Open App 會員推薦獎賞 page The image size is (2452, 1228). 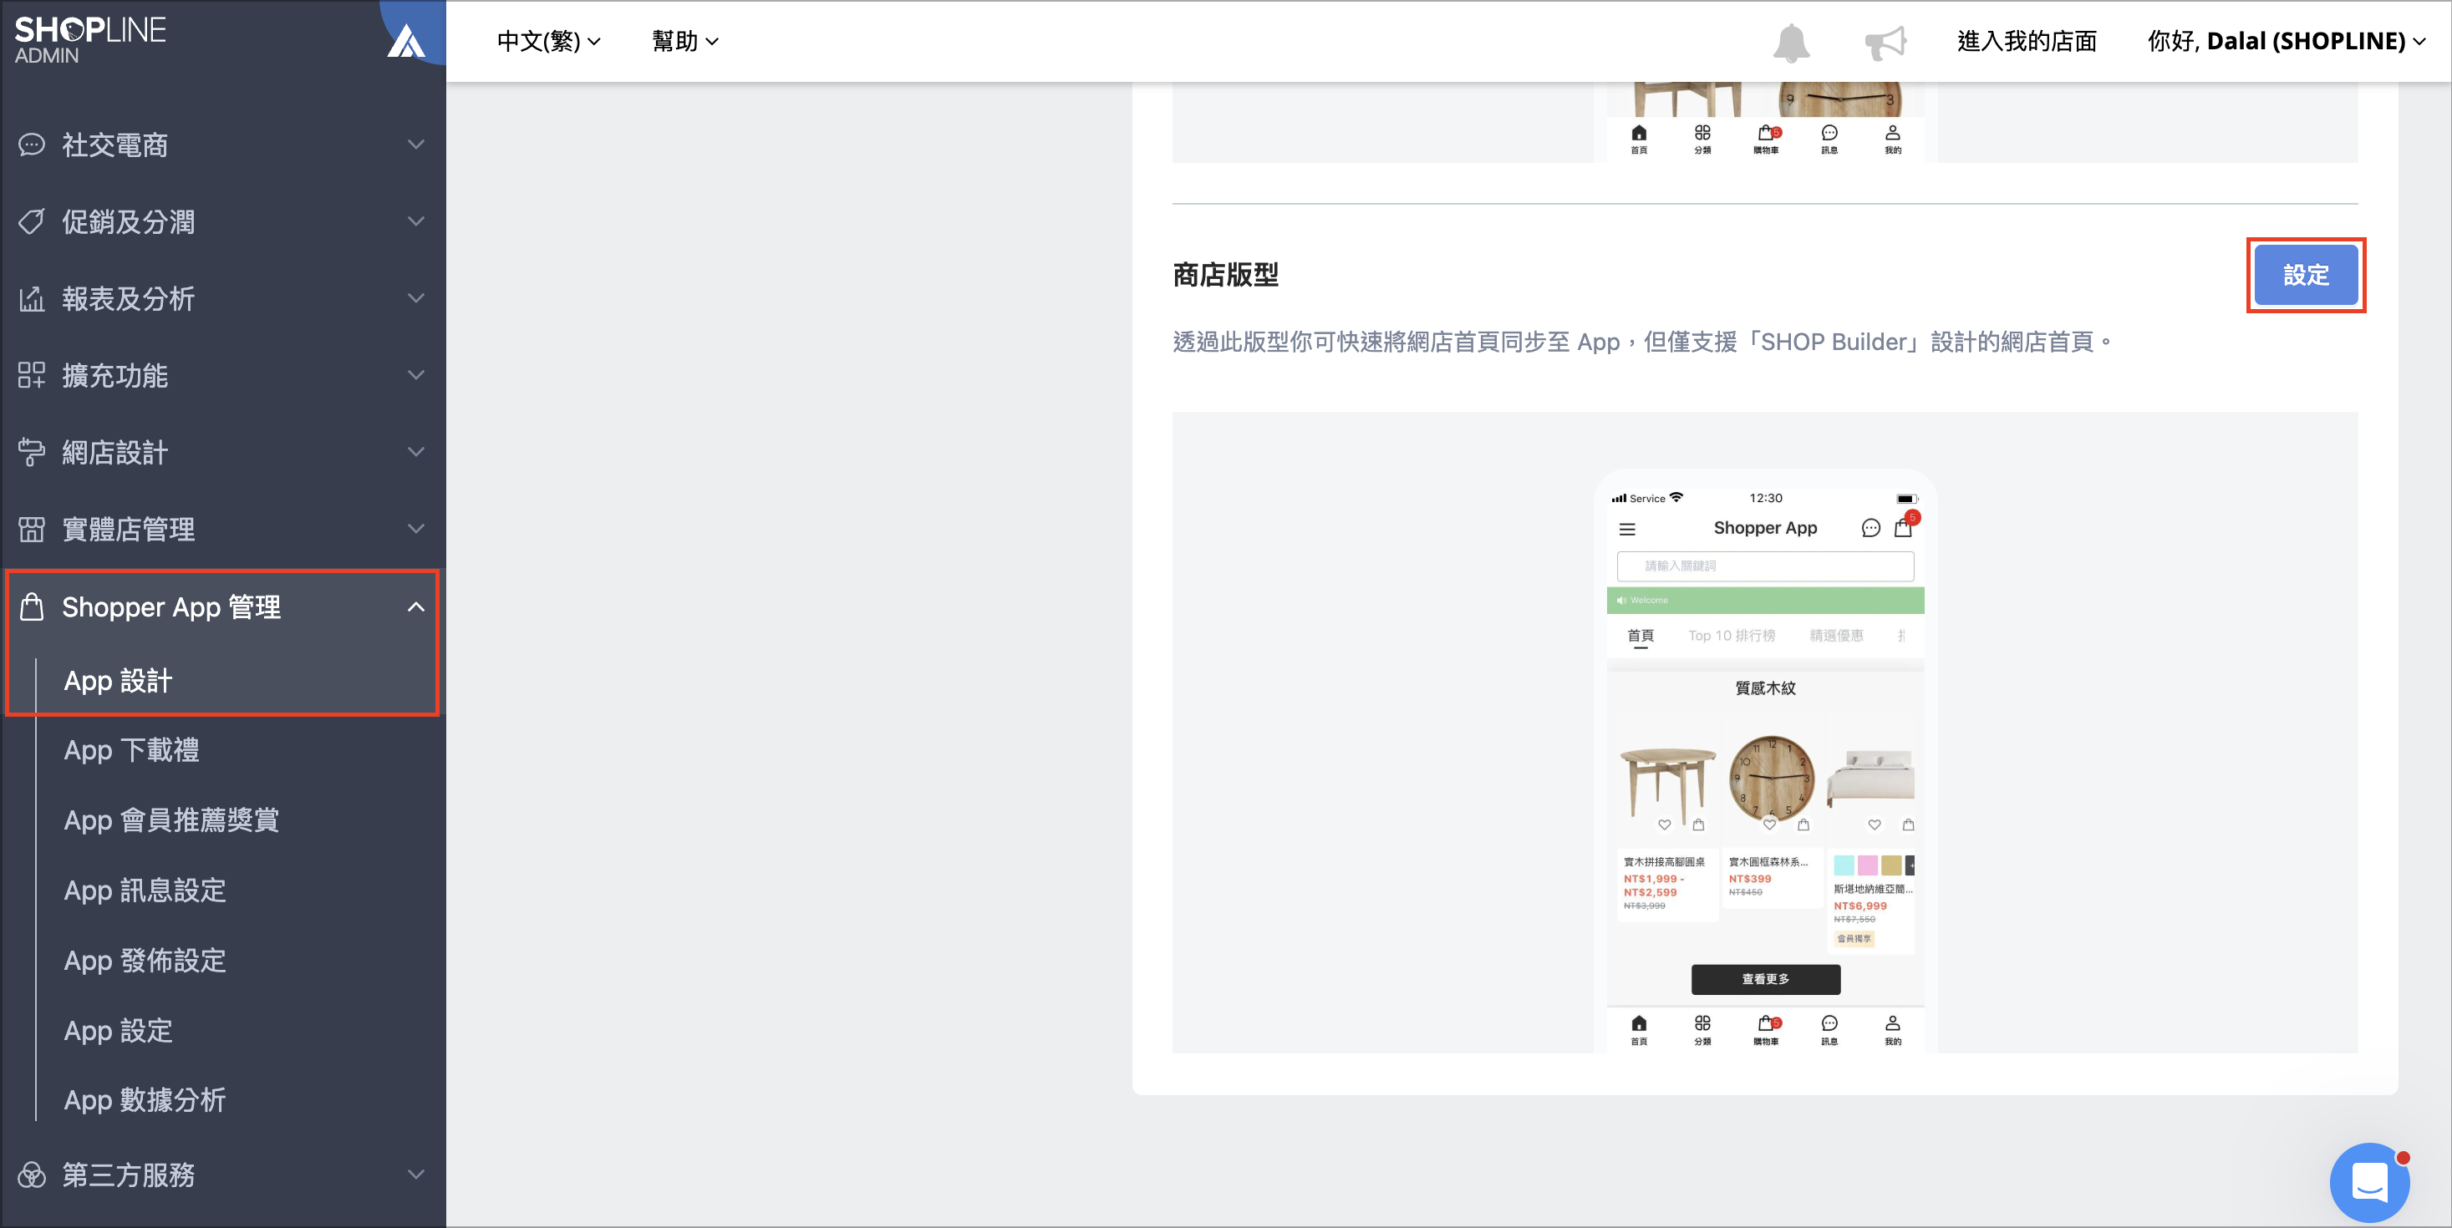coord(171,820)
